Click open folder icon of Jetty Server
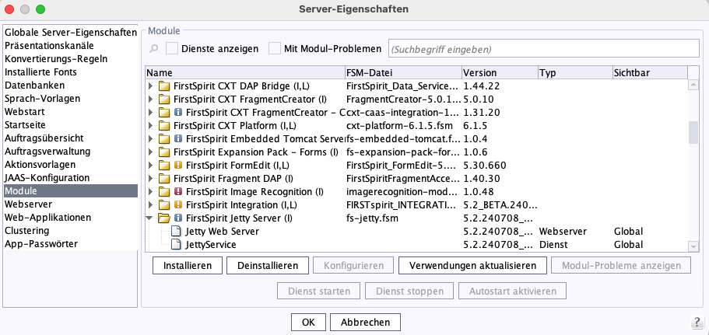709x335 pixels. point(164,218)
